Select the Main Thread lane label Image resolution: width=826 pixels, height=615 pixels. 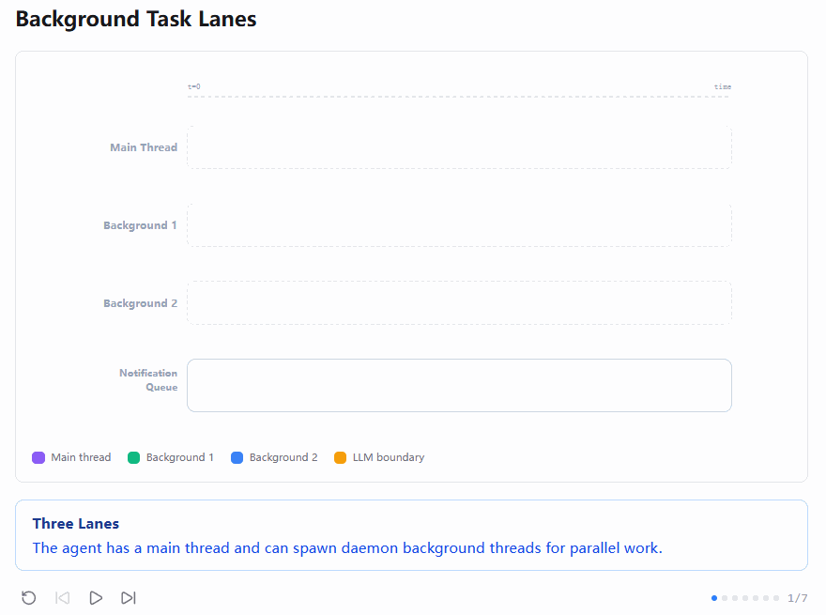point(144,147)
